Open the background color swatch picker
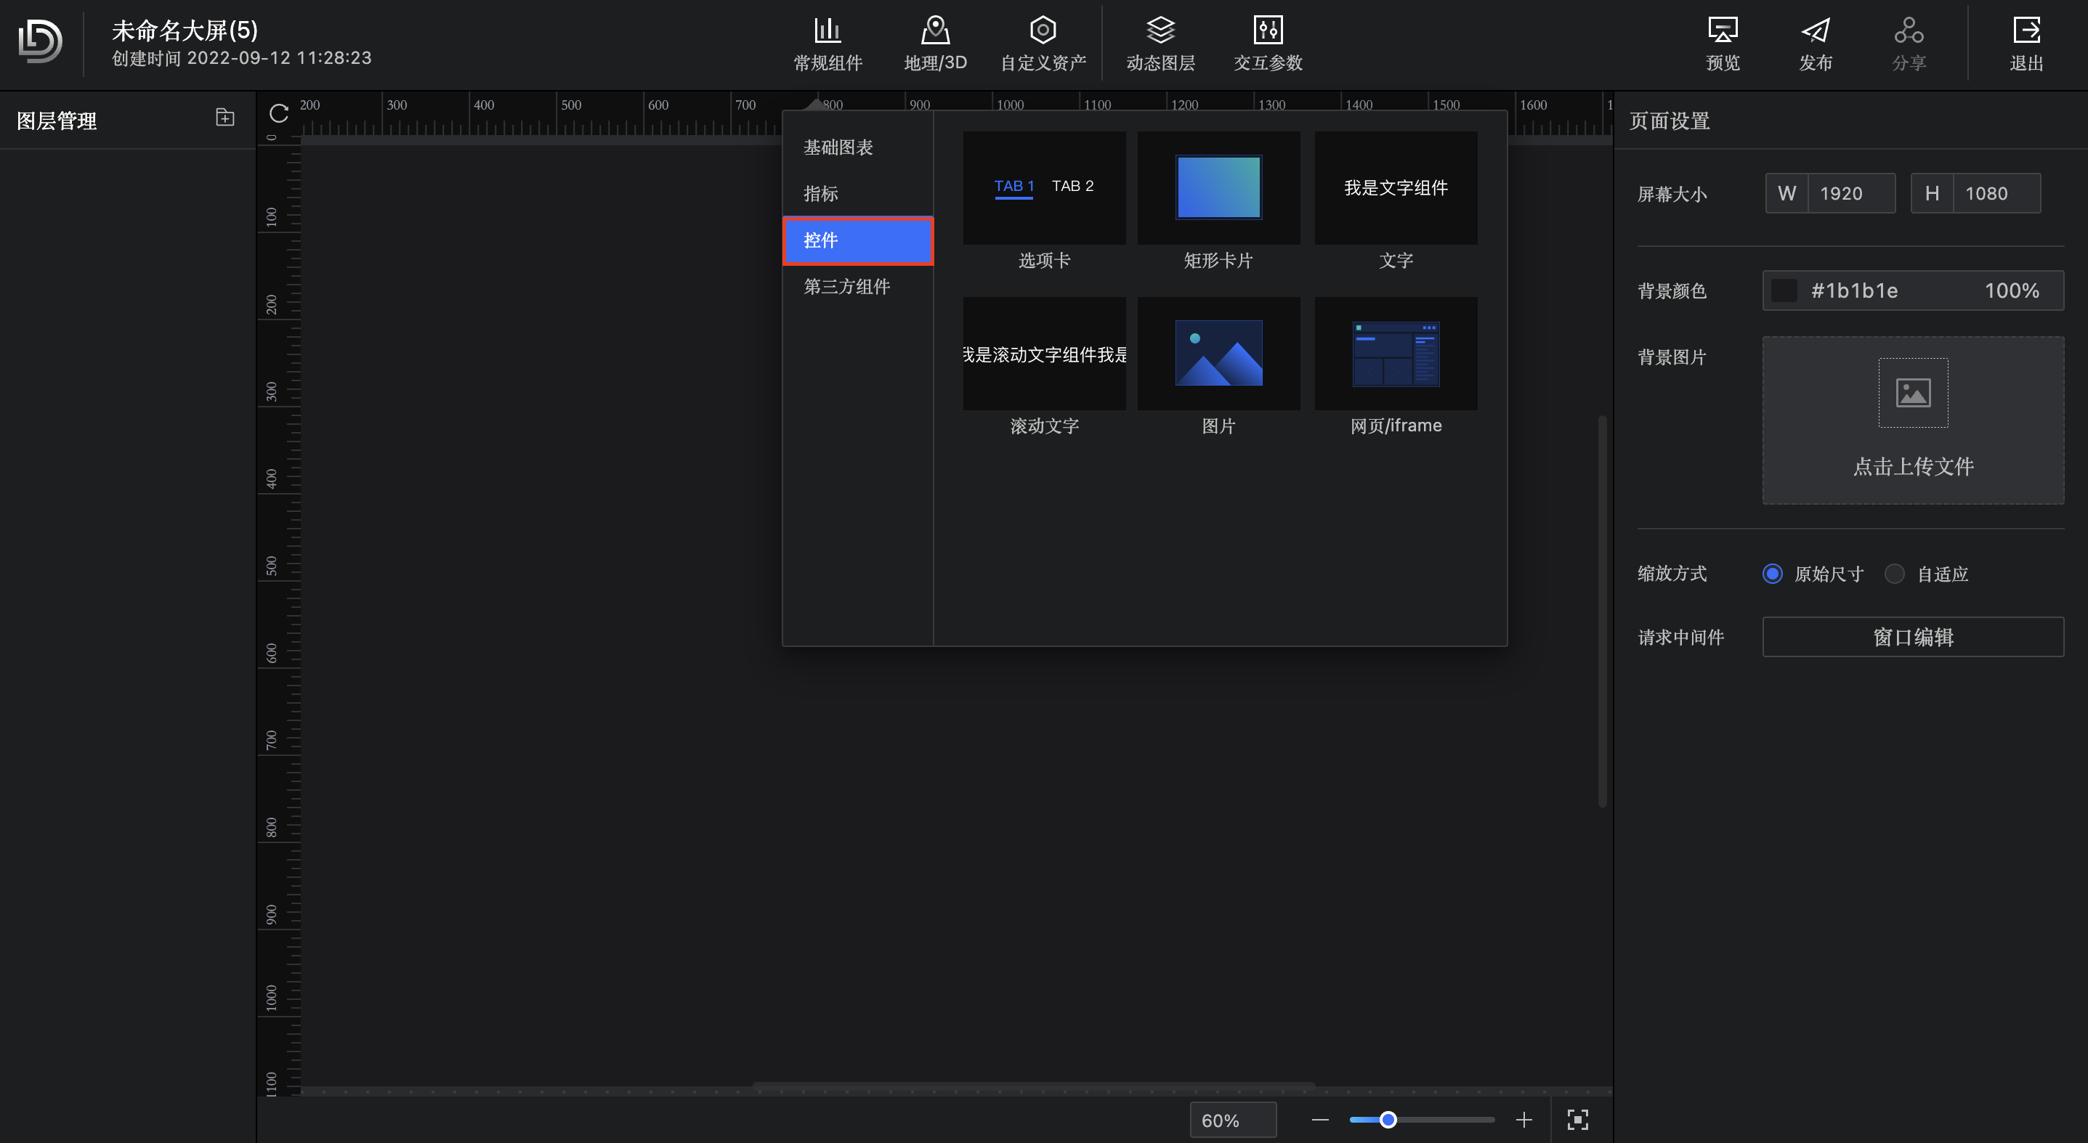 (1784, 290)
